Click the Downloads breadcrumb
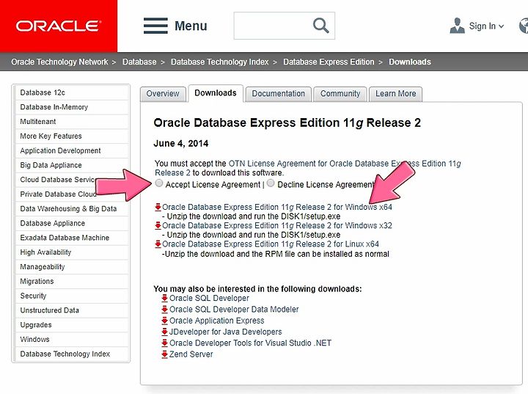This screenshot has width=528, height=394. (410, 62)
